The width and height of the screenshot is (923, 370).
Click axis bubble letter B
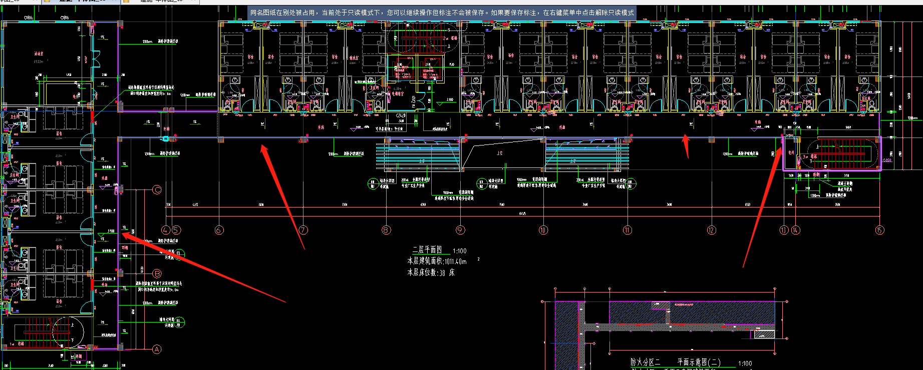coord(157,273)
